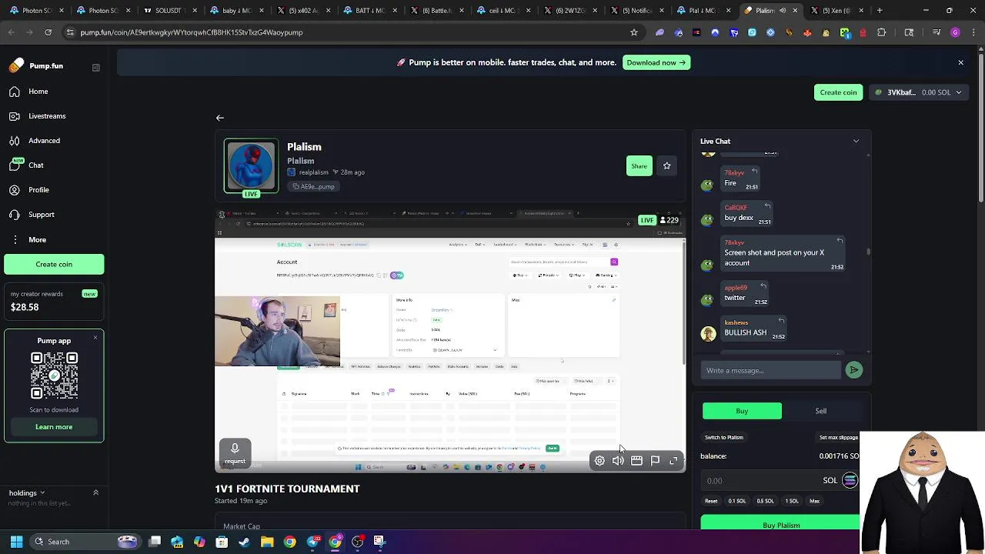This screenshot has width=985, height=554.
Task: Open File Explorer from the taskbar
Action: click(267, 542)
